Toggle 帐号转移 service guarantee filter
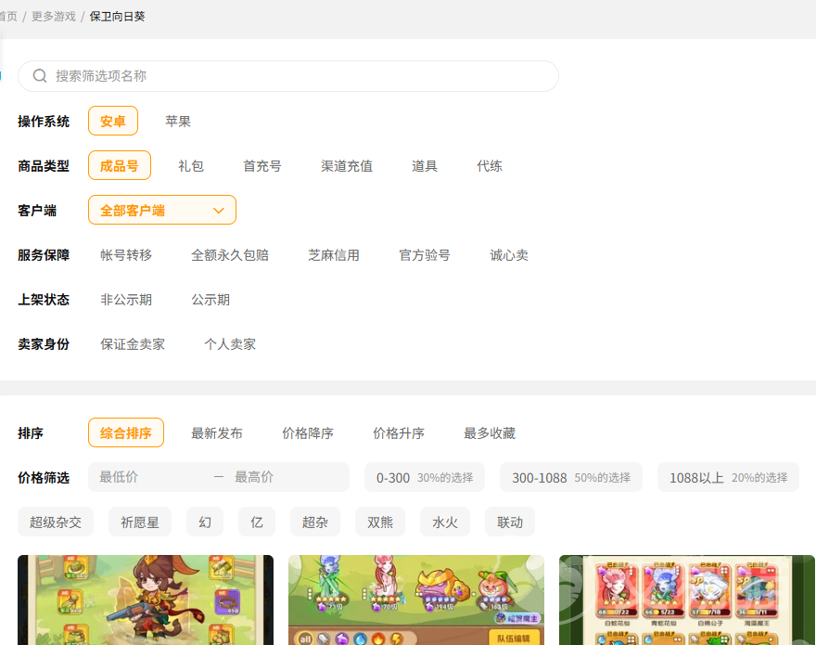The width and height of the screenshot is (816, 645). (126, 255)
